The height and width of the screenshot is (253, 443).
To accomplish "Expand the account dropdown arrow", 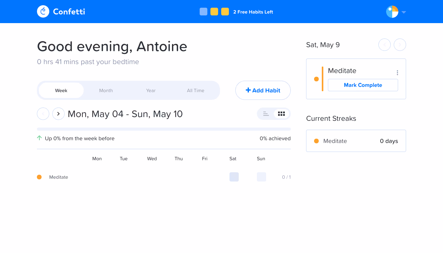I will (x=404, y=12).
